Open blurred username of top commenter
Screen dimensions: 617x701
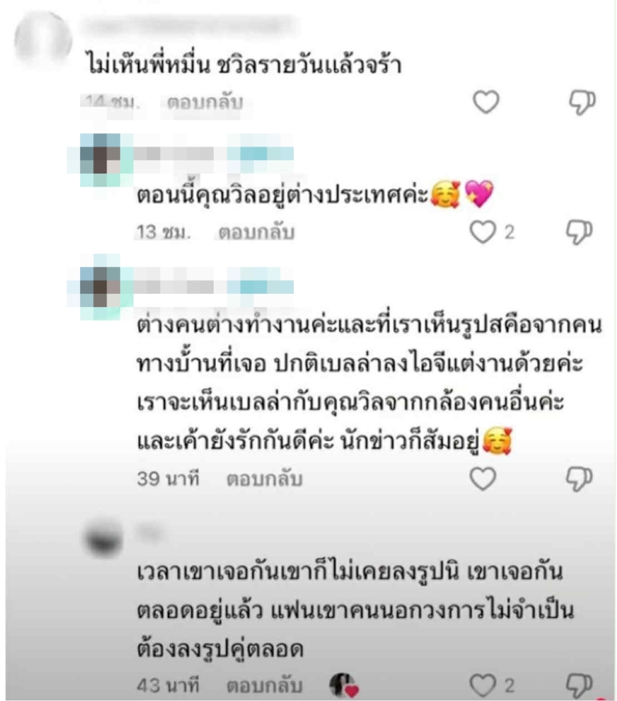pyautogui.click(x=190, y=27)
